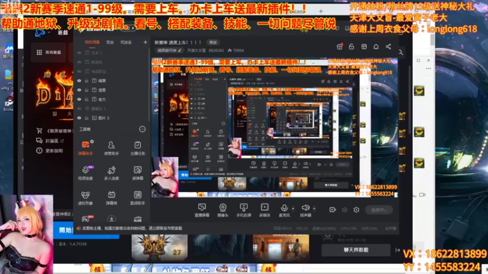Click the lock icon in top toolbar
The image size is (488, 274).
[x=351, y=47]
